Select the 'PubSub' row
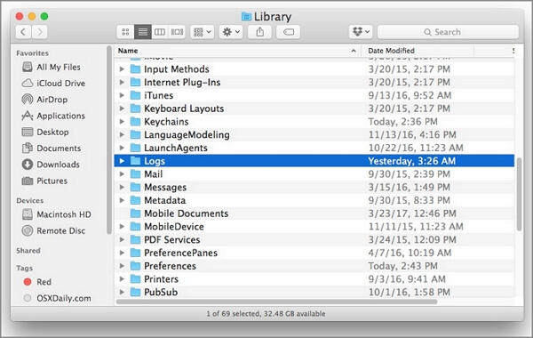The image size is (533, 338). [x=314, y=292]
